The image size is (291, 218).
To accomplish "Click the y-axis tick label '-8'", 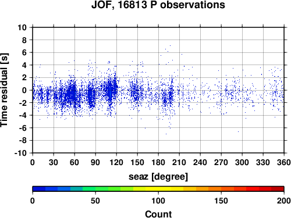I will click(x=23, y=141).
